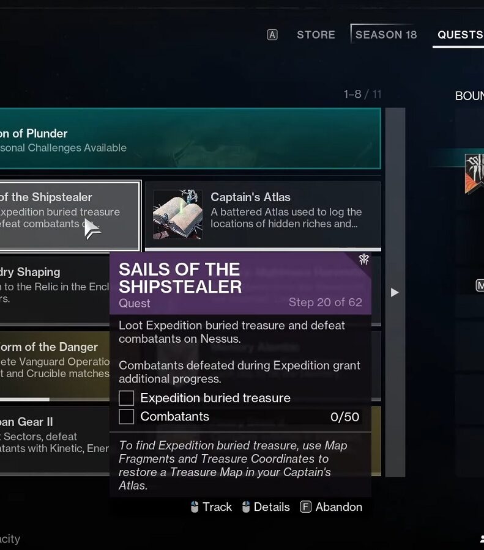Click Form of the Danger progress bar
Screen dimensions: 484x550
(55, 399)
